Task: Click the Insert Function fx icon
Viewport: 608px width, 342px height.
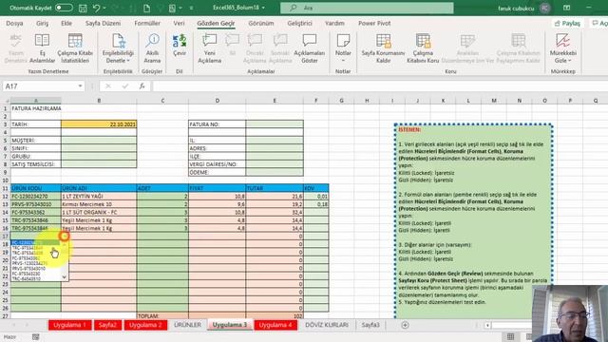Action: click(x=142, y=86)
